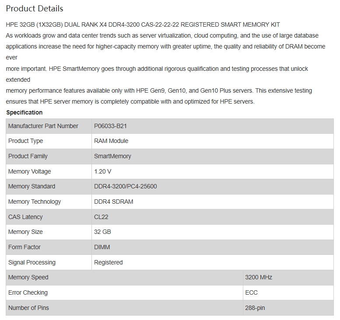Click the 32 GB memory size value
340x320 pixels.
pyautogui.click(x=102, y=232)
